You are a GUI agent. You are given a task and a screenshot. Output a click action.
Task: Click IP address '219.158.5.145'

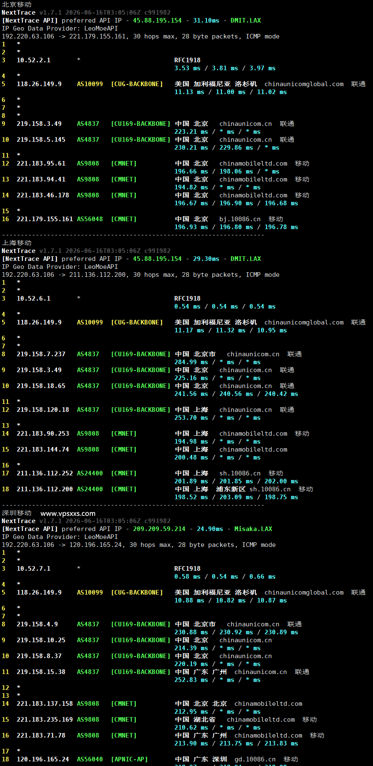click(41, 139)
